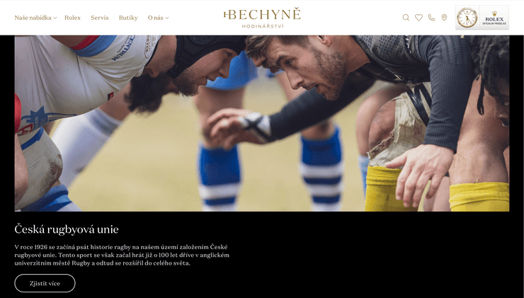Open the search magnifier icon
524x298 pixels.
tap(406, 18)
